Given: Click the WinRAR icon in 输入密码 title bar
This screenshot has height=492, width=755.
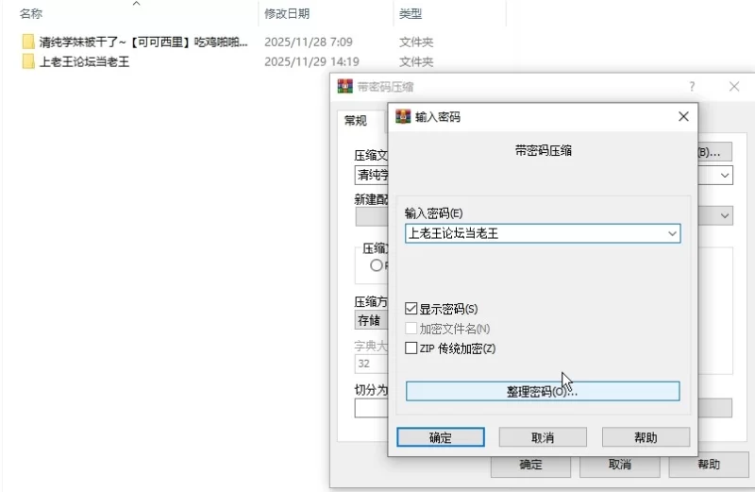Looking at the screenshot, I should coord(403,116).
